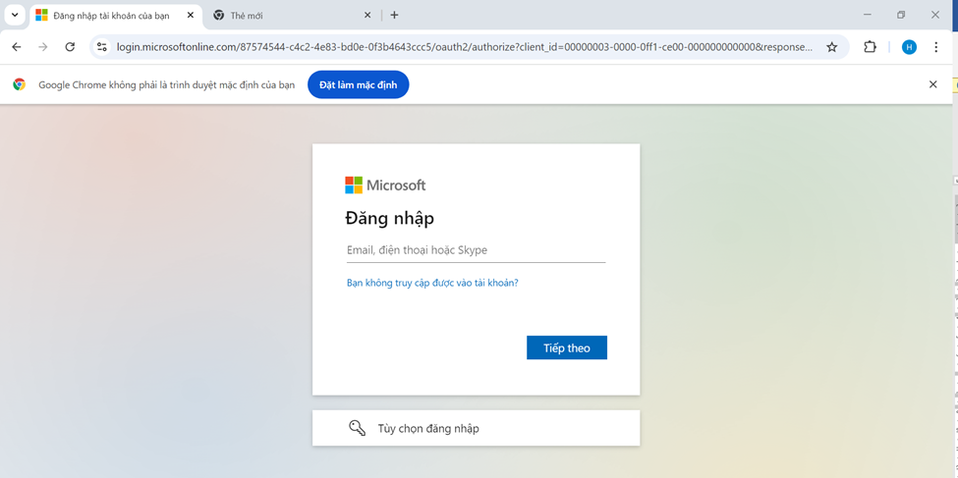Open Chrome three-dot menu
Image resolution: width=958 pixels, height=478 pixels.
click(936, 47)
